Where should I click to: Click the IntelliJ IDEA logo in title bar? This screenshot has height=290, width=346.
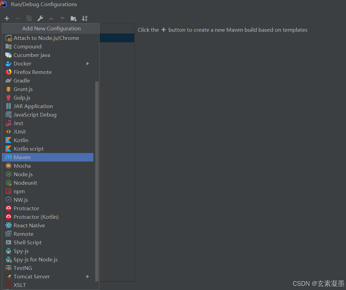click(3, 4)
